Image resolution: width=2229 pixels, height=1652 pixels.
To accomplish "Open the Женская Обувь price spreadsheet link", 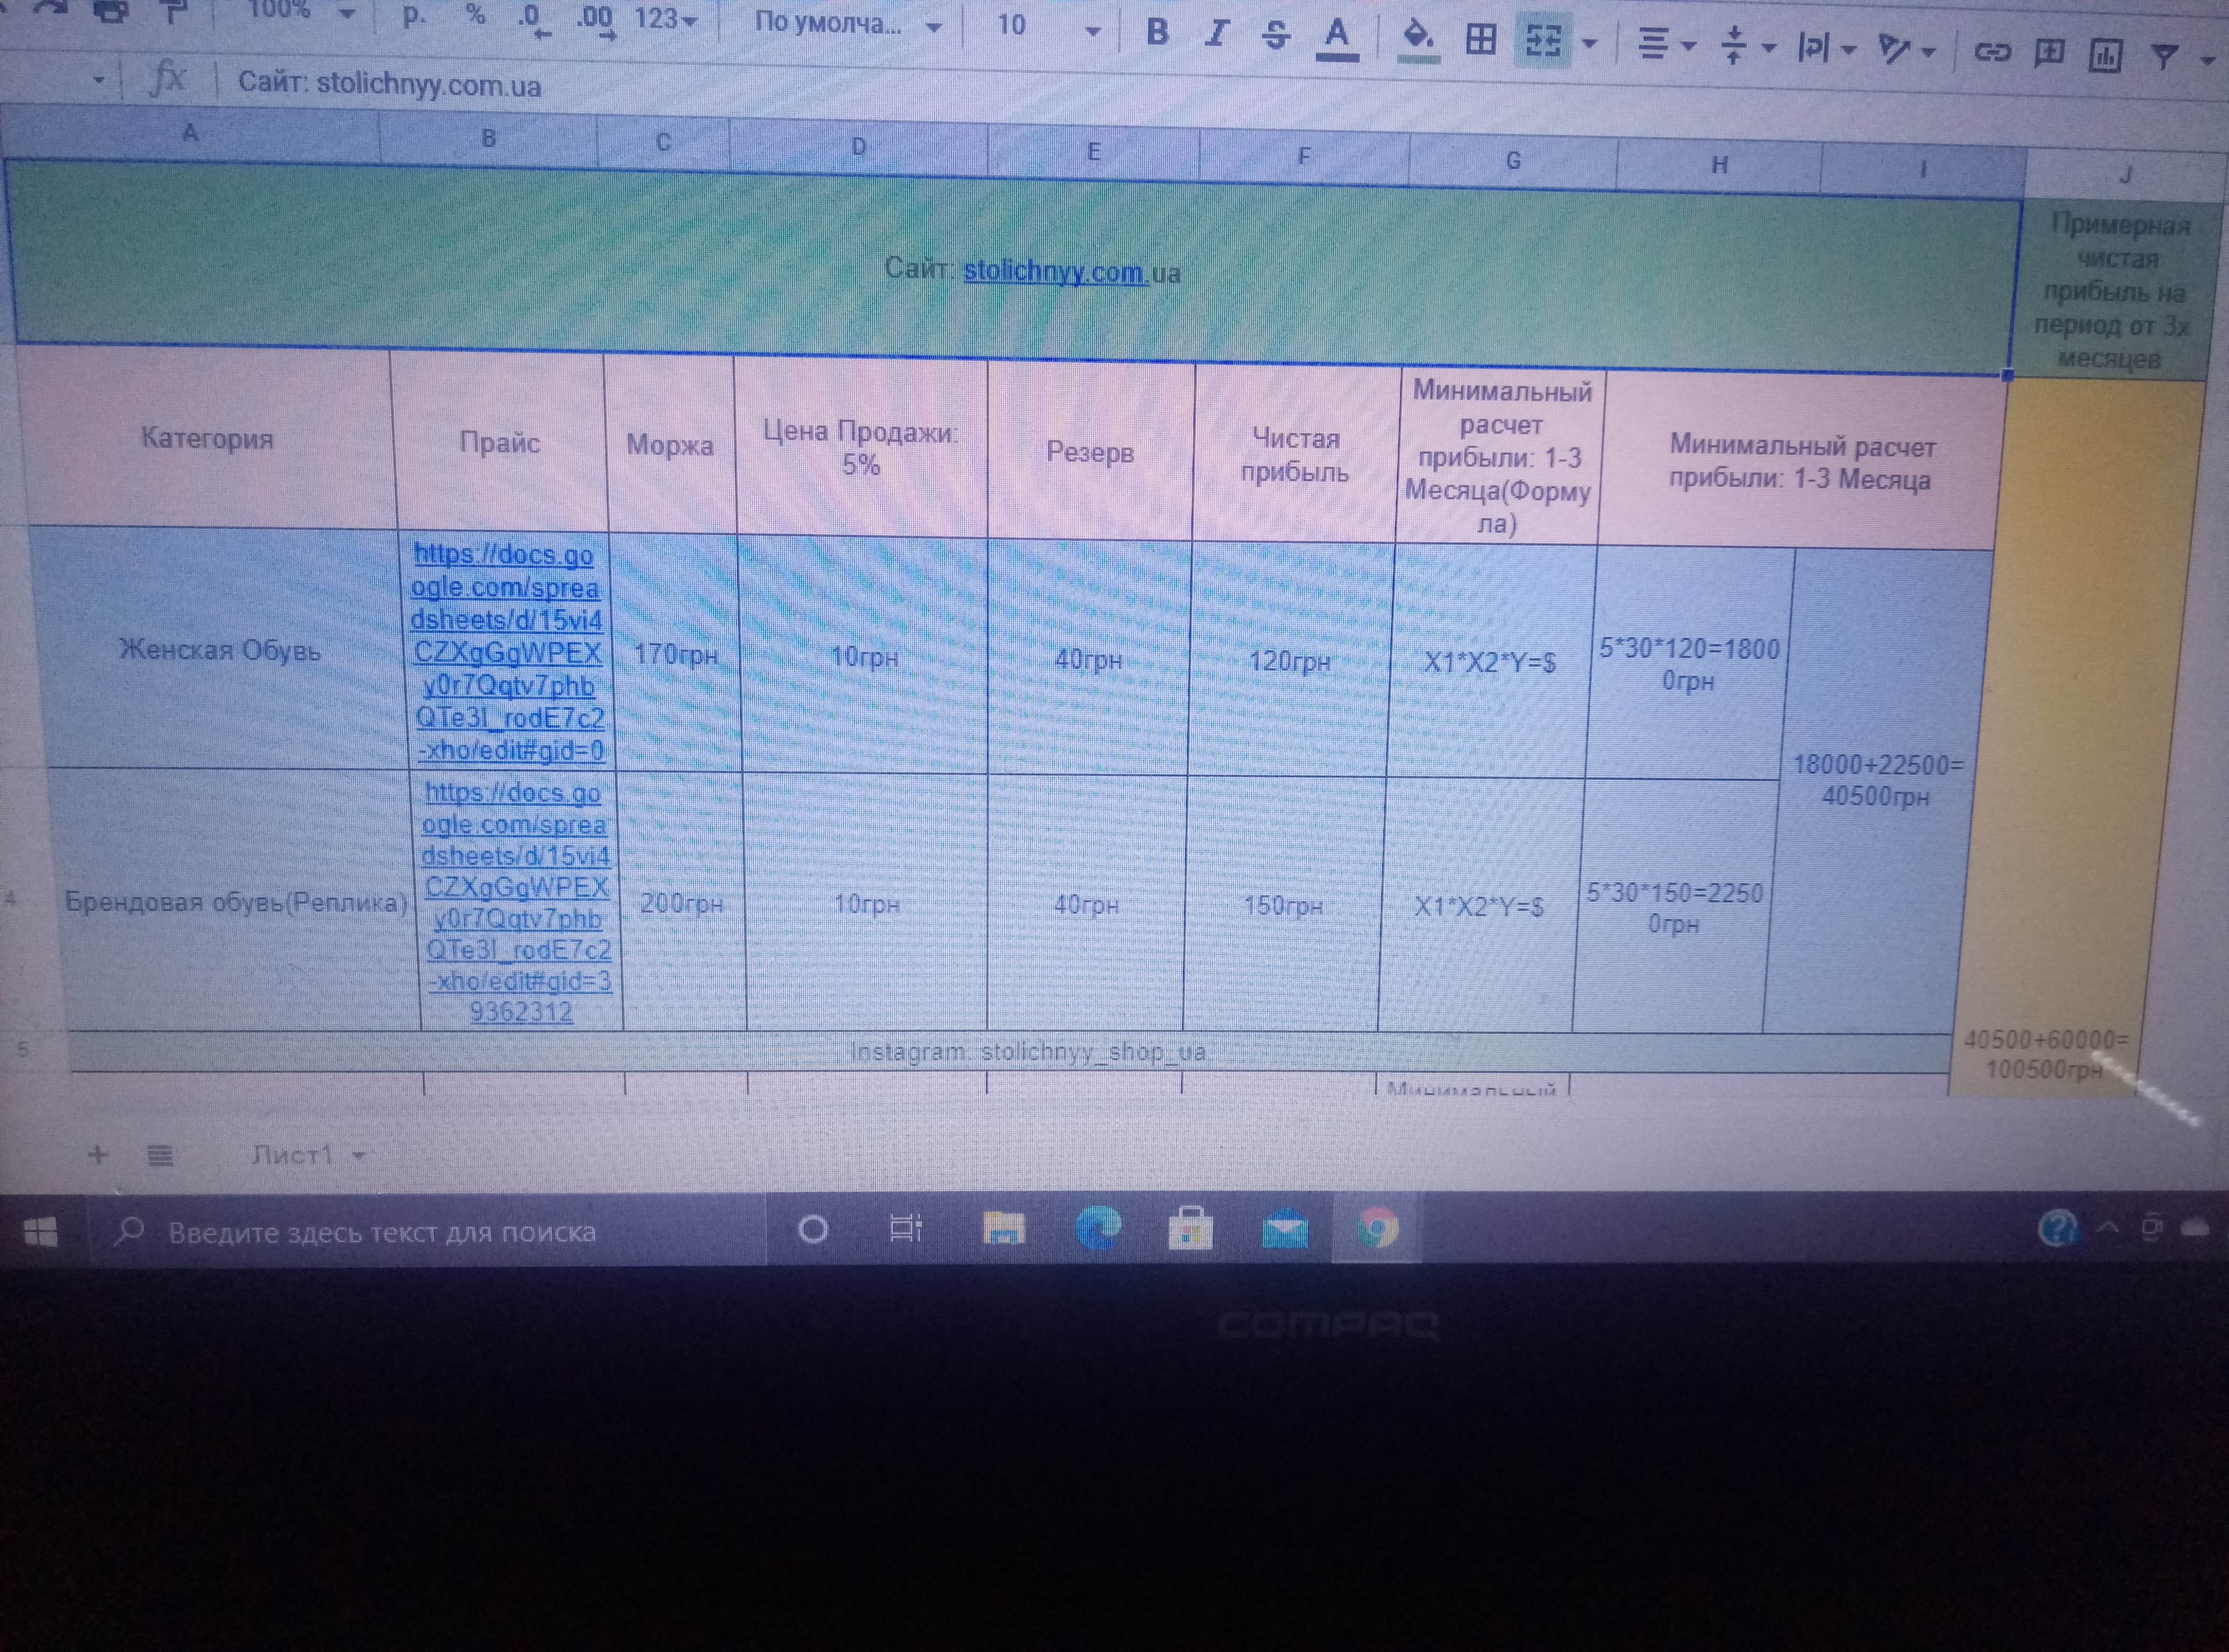I will click(507, 653).
